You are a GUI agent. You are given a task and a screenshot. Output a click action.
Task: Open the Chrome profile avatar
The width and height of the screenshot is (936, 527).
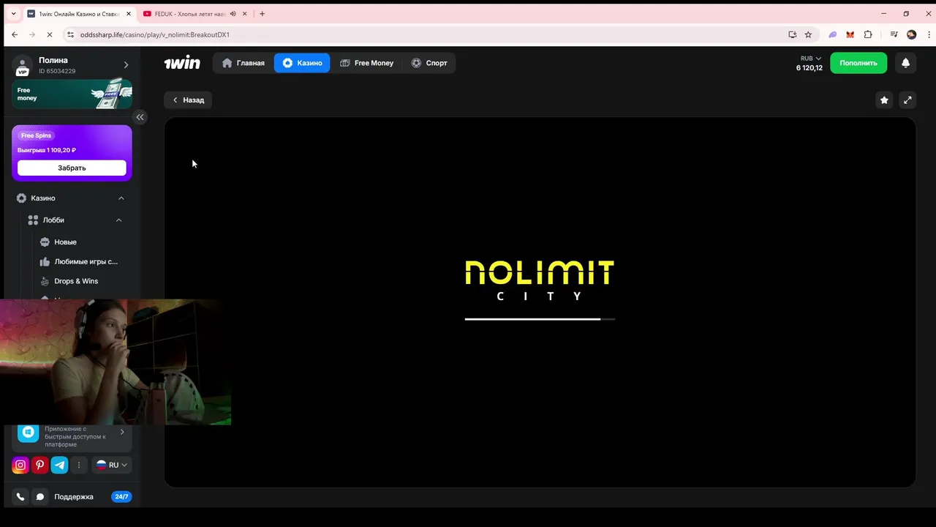click(x=911, y=34)
